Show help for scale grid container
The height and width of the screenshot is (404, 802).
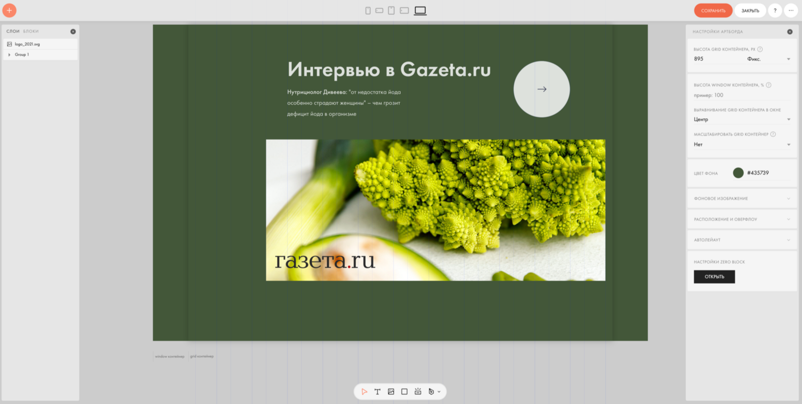(x=773, y=135)
